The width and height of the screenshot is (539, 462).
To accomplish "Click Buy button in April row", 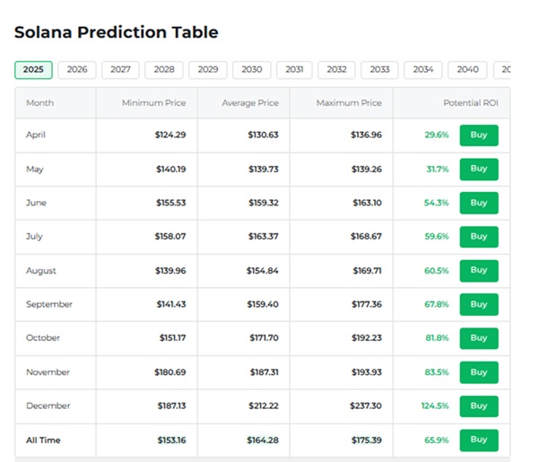I will pos(479,135).
